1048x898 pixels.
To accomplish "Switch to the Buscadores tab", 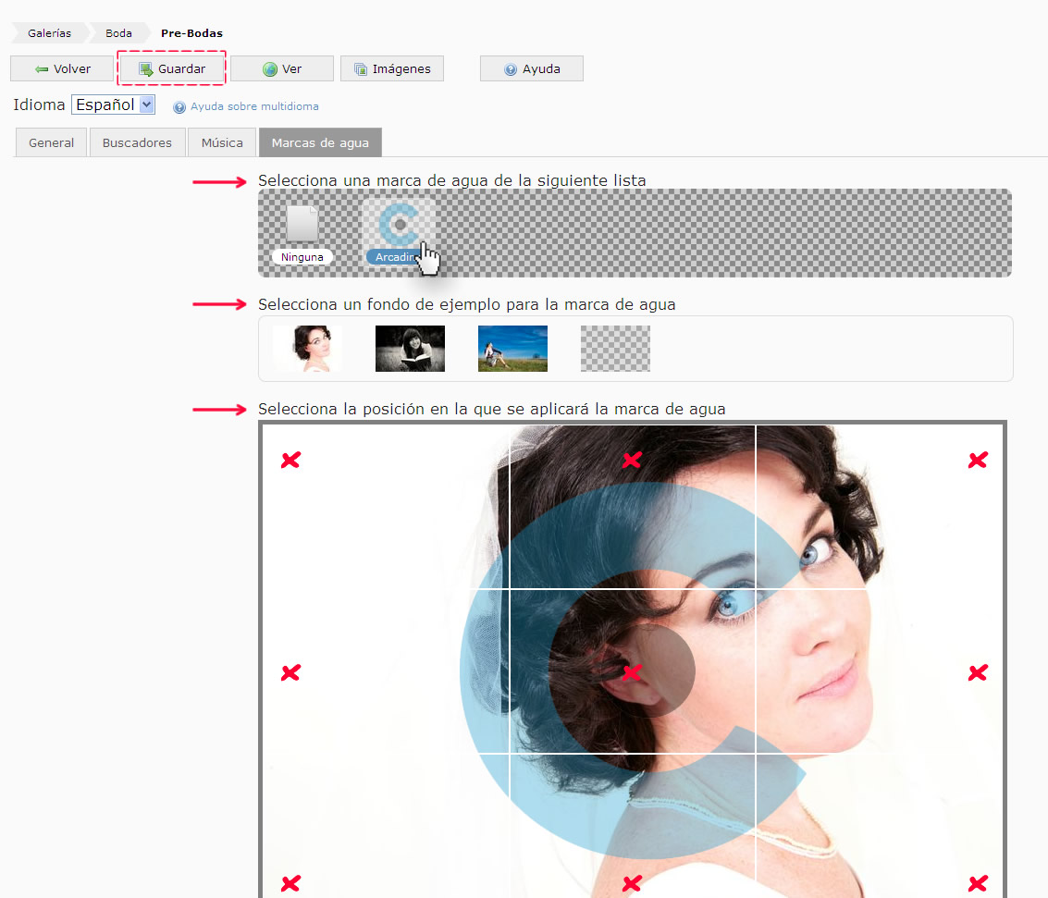I will coord(137,143).
